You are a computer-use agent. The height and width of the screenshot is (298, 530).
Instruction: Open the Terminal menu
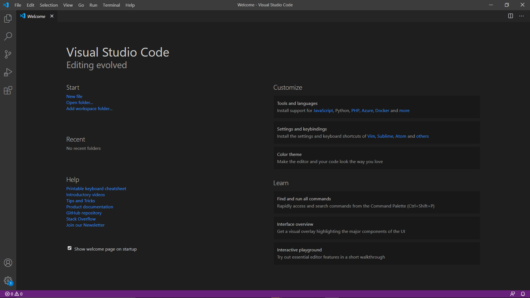(x=111, y=5)
